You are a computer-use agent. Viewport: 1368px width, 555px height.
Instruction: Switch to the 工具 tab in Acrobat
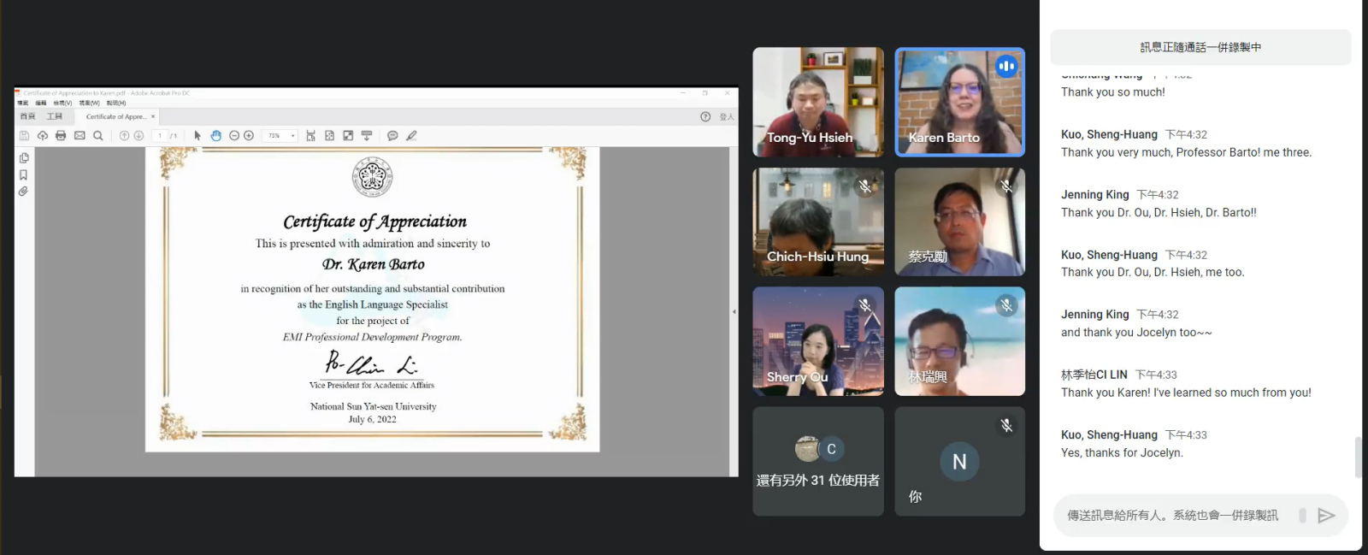click(55, 116)
